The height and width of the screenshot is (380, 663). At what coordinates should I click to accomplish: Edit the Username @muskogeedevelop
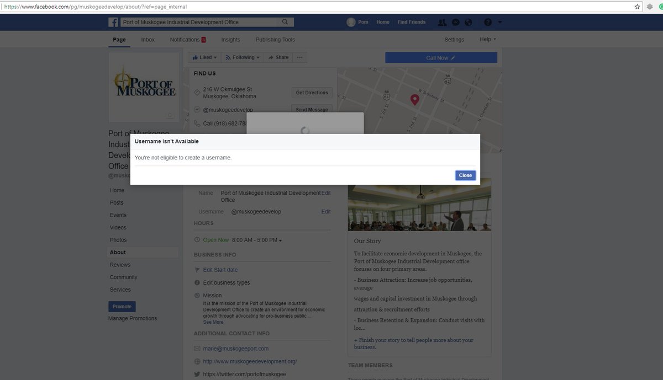click(x=326, y=212)
